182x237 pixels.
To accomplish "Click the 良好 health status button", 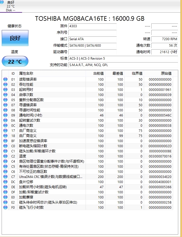I will [15, 38].
